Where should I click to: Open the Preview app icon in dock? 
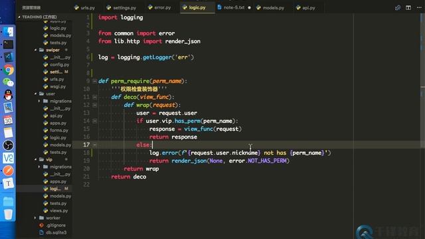[x=8, y=108]
